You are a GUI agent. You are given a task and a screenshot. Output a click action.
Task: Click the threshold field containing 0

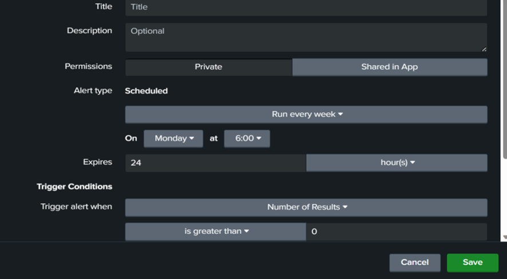(x=397, y=232)
